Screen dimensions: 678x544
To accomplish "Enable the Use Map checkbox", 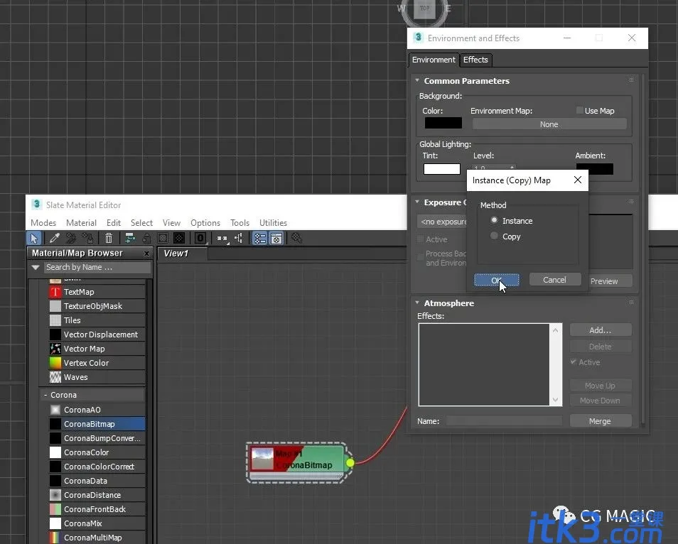I will 579,111.
